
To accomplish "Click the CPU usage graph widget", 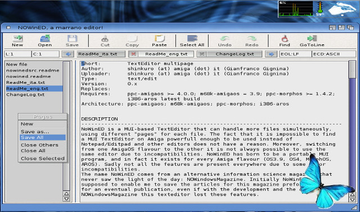I will tap(296, 9).
